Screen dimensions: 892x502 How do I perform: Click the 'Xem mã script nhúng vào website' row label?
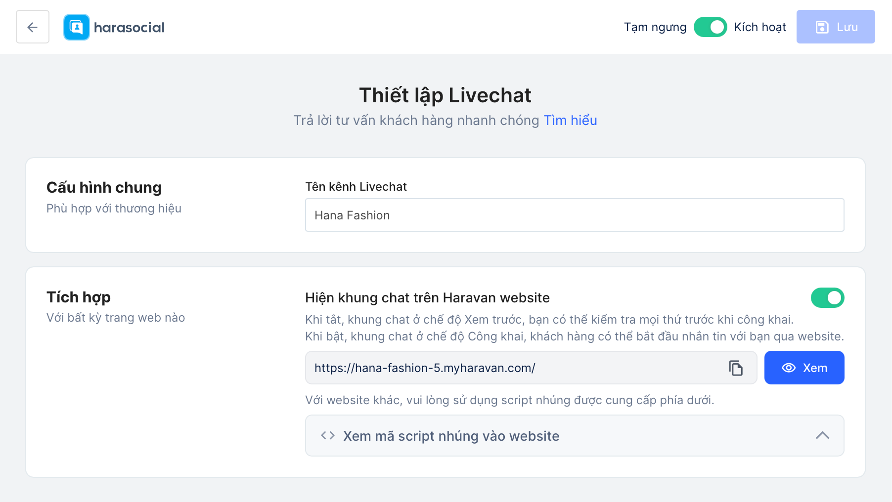click(451, 436)
